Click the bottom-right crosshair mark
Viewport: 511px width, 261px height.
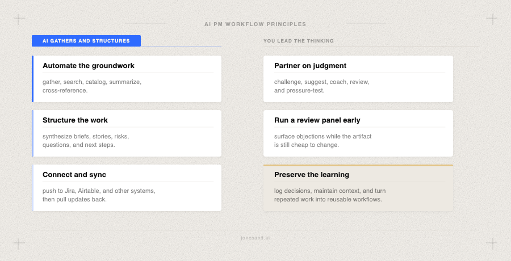(x=492, y=244)
